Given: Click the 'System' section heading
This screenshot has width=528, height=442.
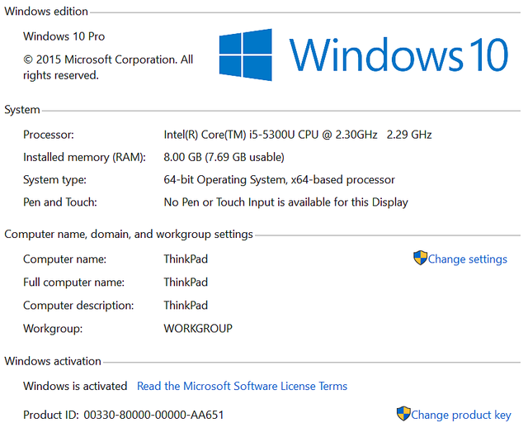Looking at the screenshot, I should (x=22, y=110).
